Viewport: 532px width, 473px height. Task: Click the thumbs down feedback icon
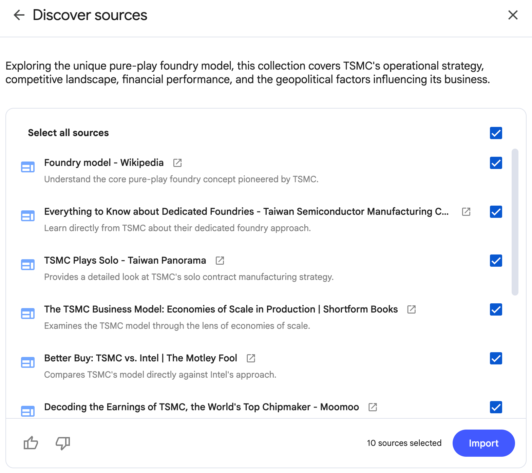click(x=63, y=443)
